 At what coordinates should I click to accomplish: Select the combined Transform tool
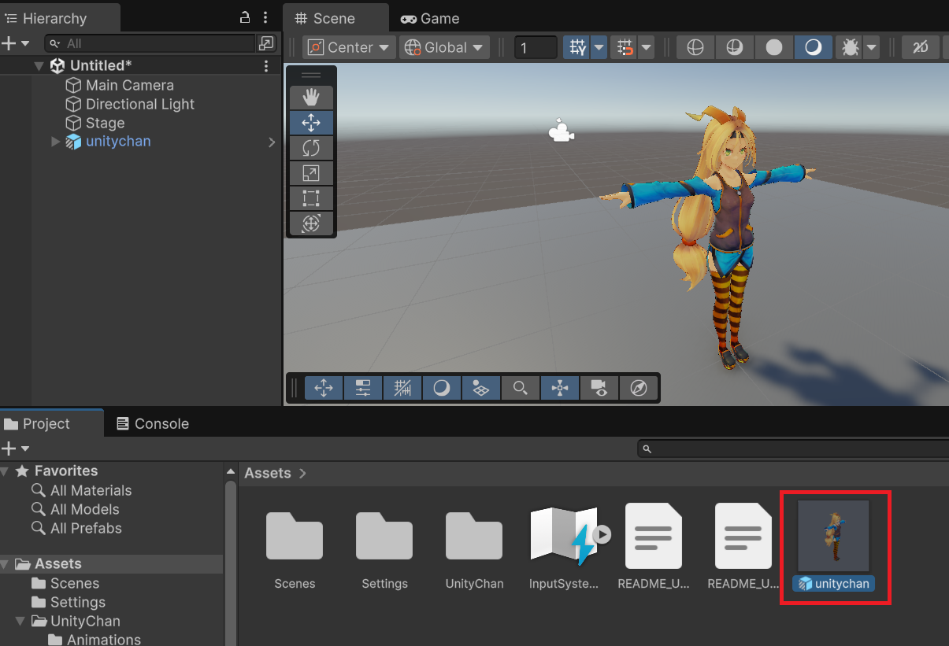click(x=311, y=223)
